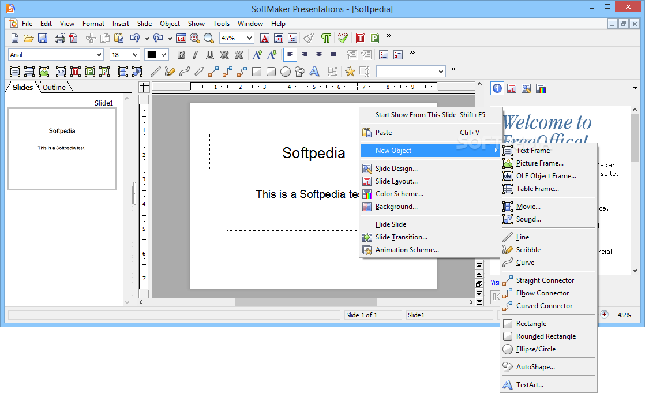Toggle the green formatting marks button

tap(326, 38)
